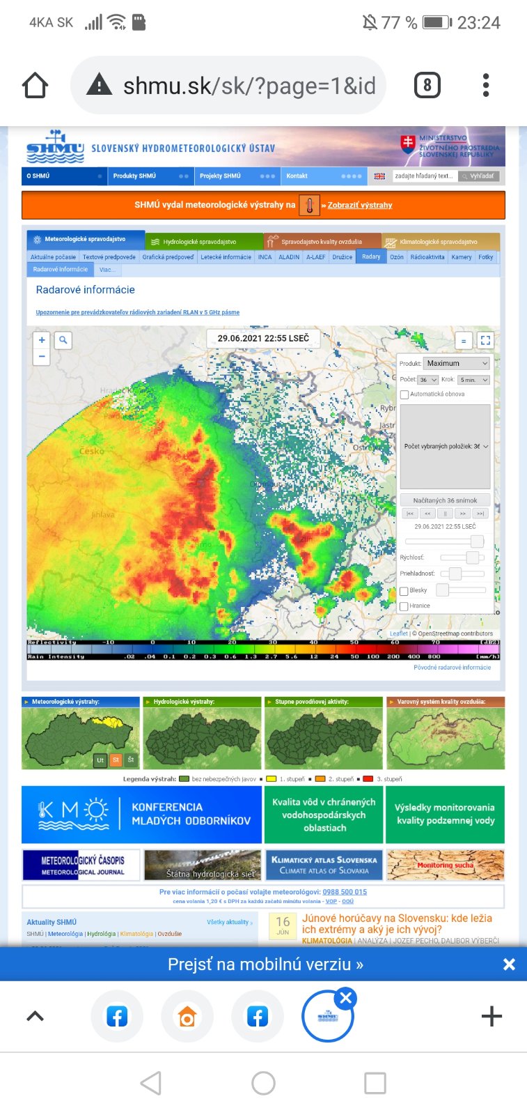
Task: Jump to the last radar frame
Action: click(x=480, y=514)
